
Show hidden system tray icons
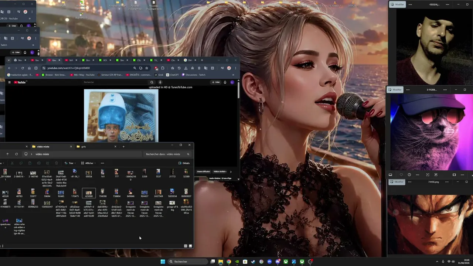pos(437,262)
